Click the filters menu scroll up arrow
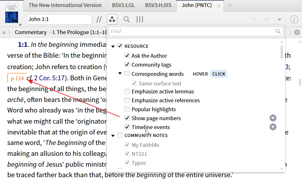Viewport: 302px width, 181px height. click(x=282, y=42)
